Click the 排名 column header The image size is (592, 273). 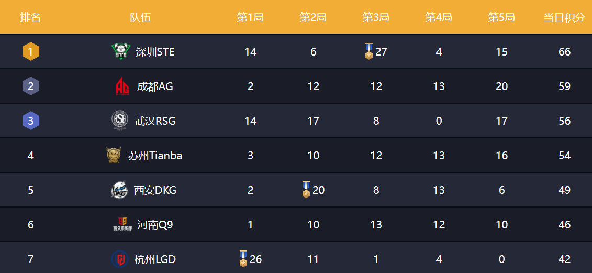click(x=30, y=17)
